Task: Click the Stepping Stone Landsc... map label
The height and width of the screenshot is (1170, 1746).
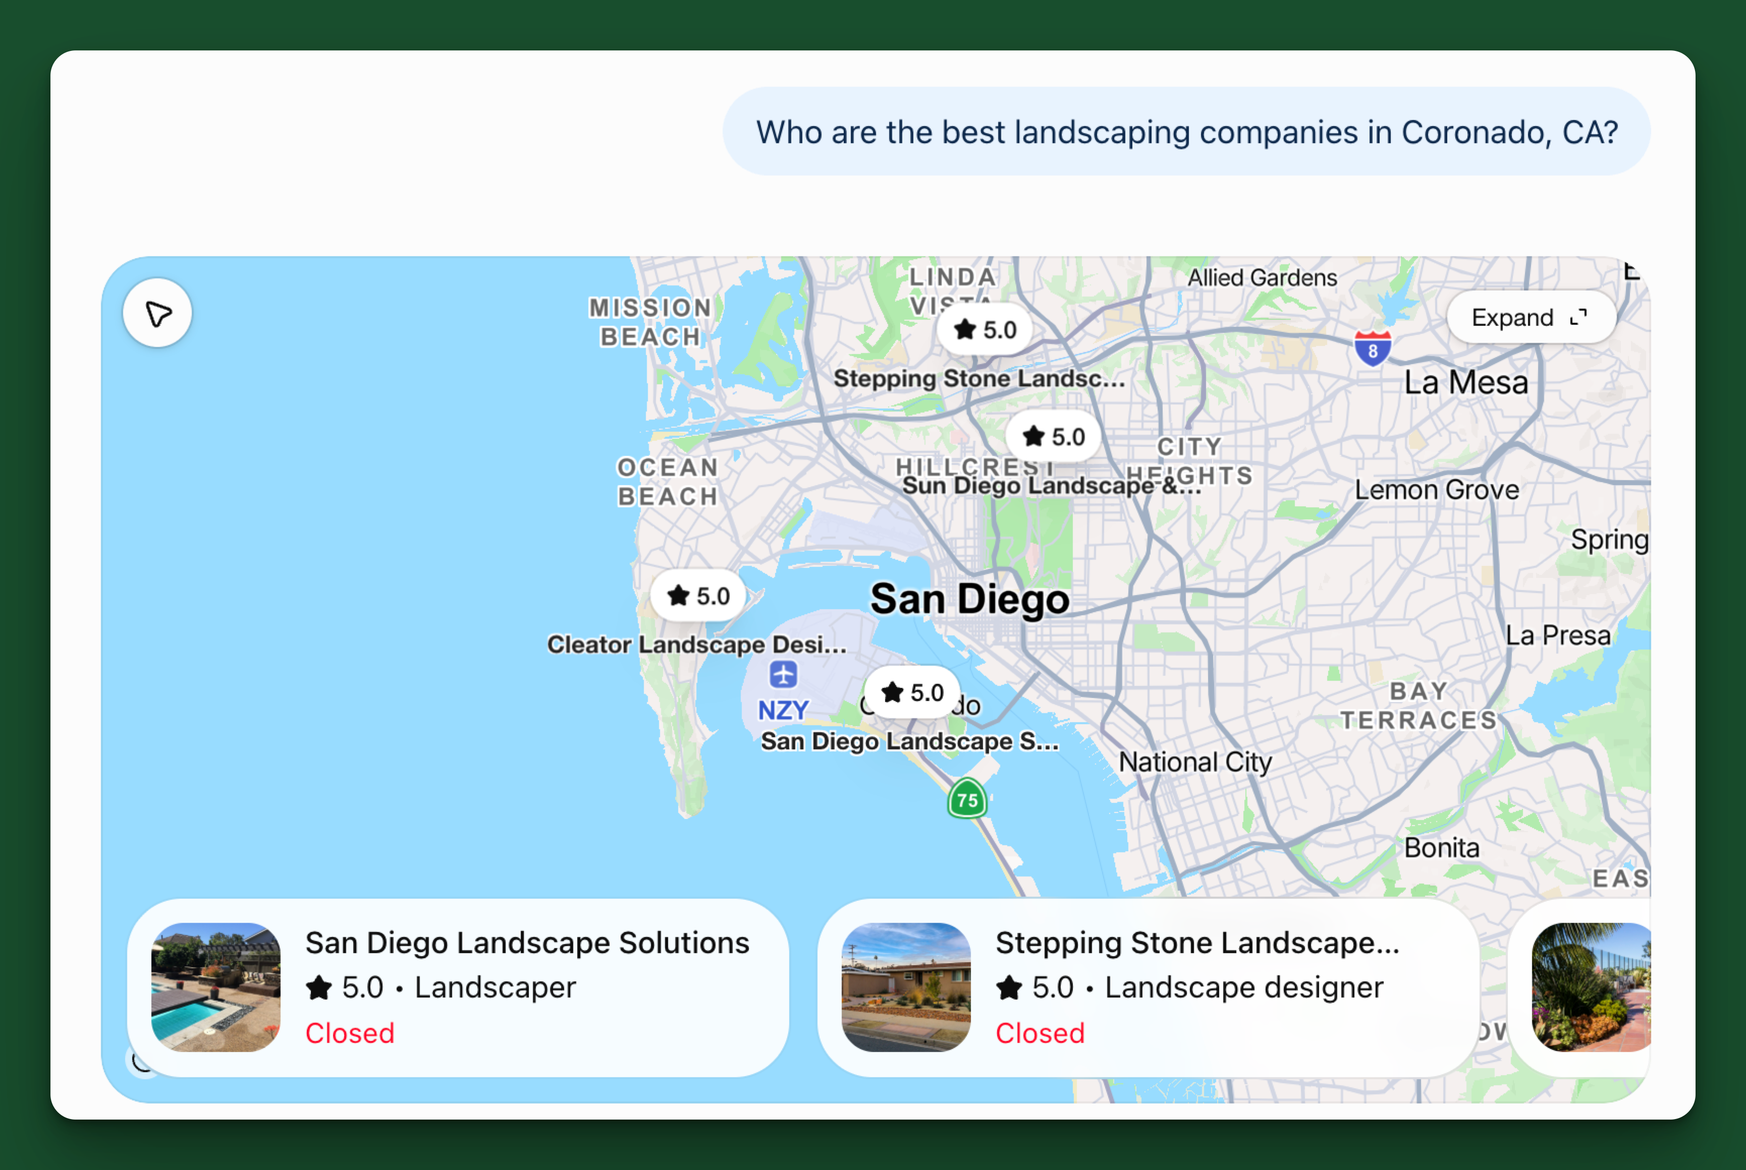Action: pos(978,378)
